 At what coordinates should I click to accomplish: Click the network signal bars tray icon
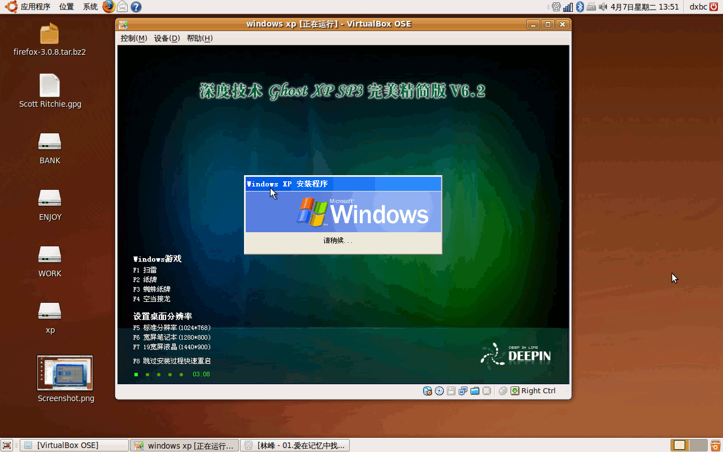568,7
